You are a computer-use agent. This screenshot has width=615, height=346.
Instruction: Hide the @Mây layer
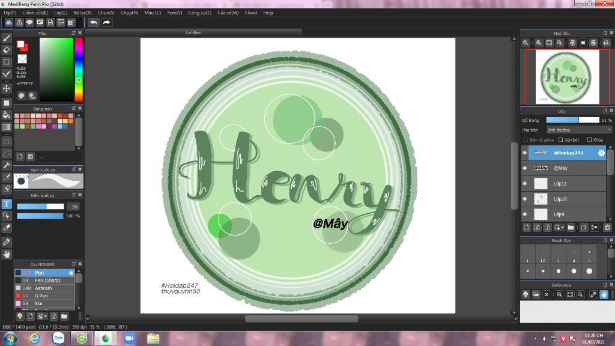525,168
